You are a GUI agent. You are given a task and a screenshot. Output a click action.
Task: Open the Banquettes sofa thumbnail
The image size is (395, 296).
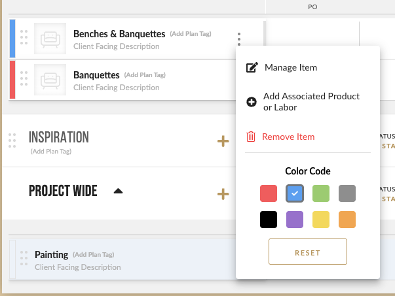tap(50, 80)
